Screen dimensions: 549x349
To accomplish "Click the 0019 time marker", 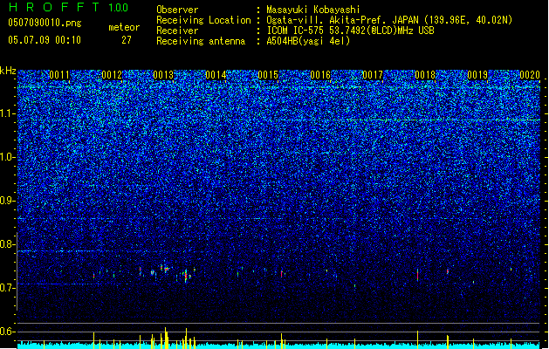I will tap(477, 75).
